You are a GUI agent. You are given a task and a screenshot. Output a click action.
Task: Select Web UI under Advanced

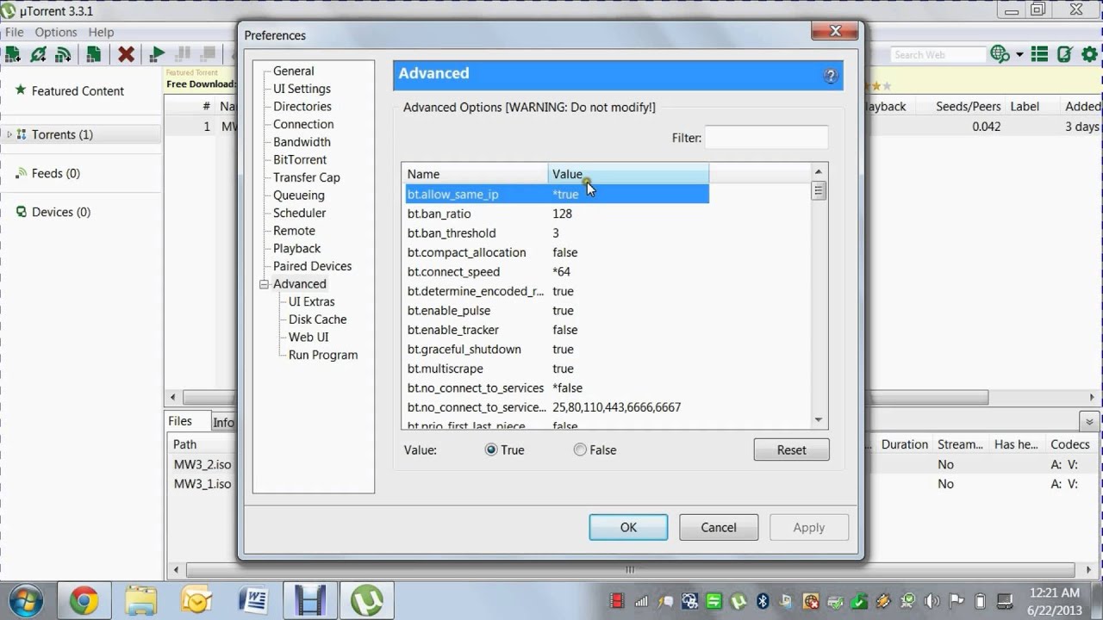308,337
